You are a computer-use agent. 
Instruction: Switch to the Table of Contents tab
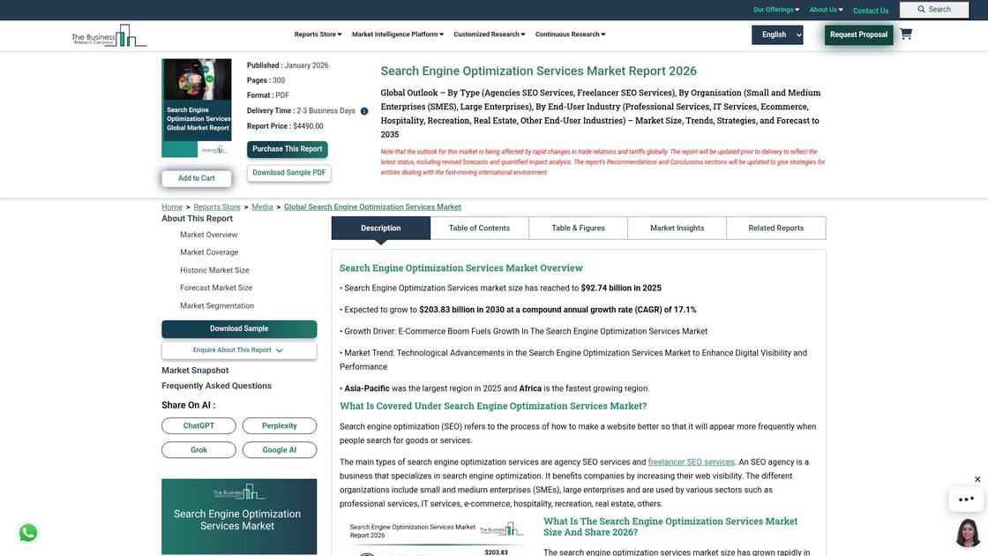click(x=480, y=229)
